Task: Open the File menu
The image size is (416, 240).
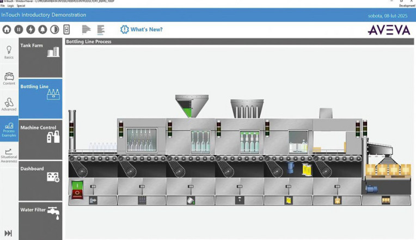Action: point(3,5)
